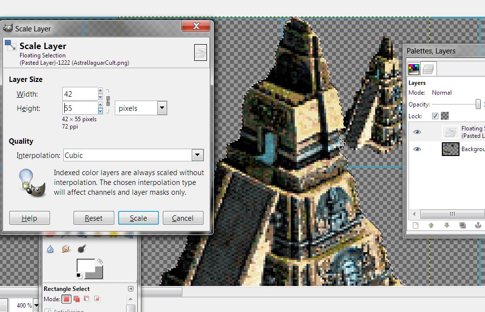485x312 pixels.
Task: Hide the Background layer eye icon
Action: tap(417, 149)
